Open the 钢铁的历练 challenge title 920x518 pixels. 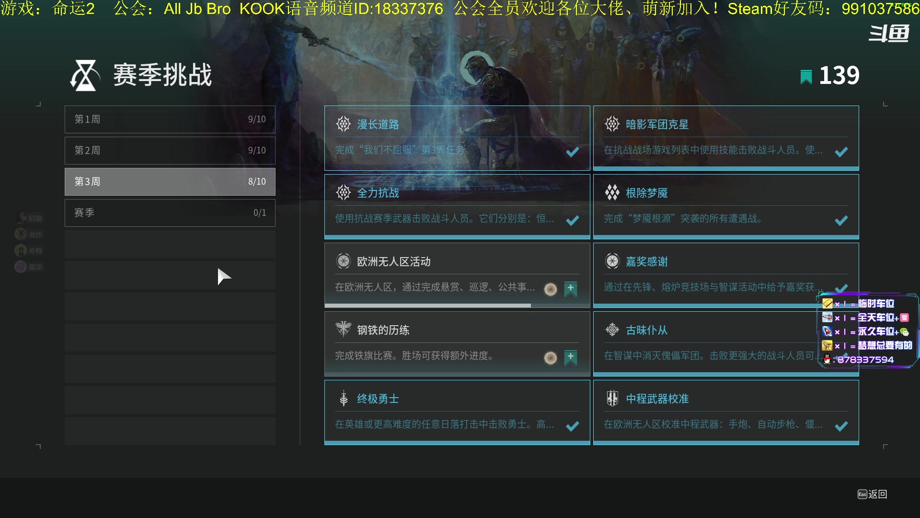coord(383,330)
